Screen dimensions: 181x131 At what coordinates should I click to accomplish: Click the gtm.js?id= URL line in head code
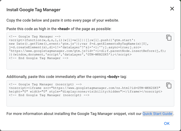[88, 51]
